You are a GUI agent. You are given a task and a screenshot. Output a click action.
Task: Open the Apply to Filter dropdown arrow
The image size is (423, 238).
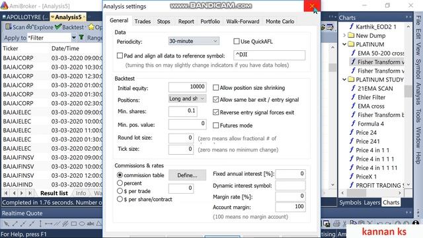(x=73, y=38)
